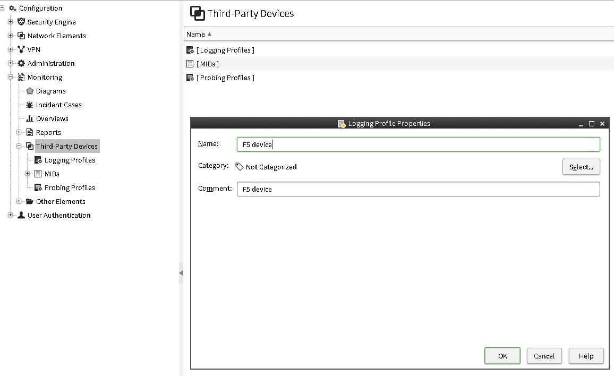Open Help from the properties dialog

coord(586,356)
